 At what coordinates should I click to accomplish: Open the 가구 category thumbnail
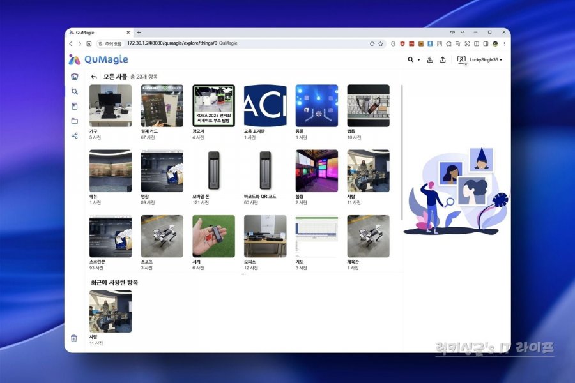[x=111, y=105]
